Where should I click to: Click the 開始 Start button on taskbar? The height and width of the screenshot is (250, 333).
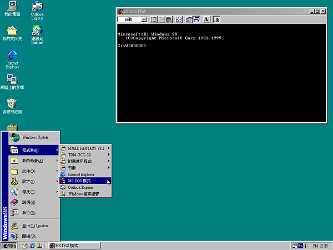click(x=9, y=246)
